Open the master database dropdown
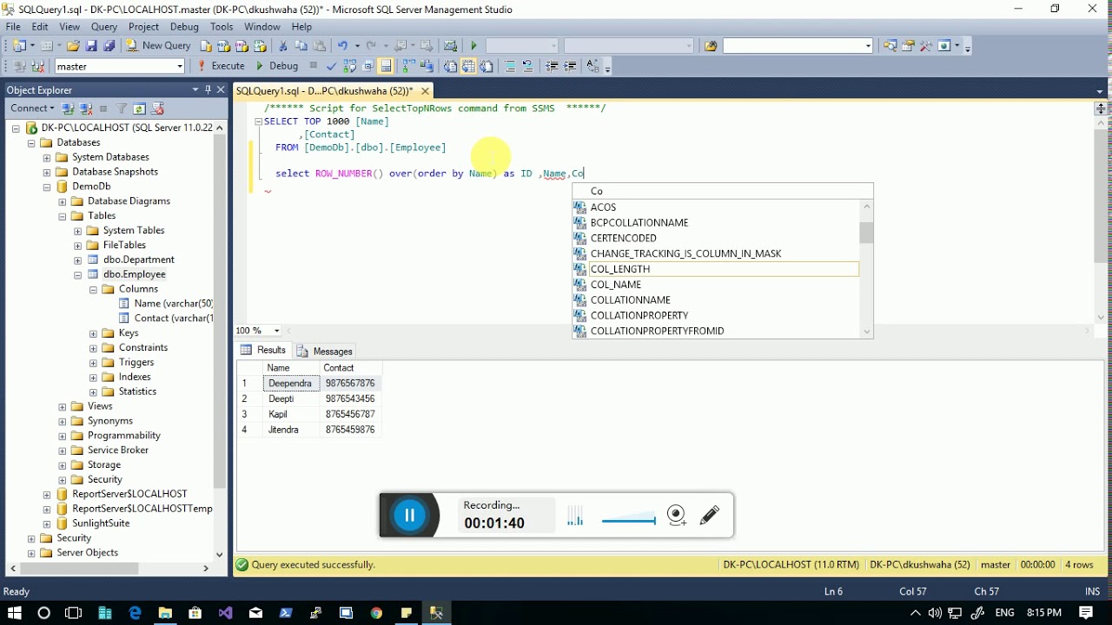This screenshot has width=1112, height=625. [x=120, y=66]
